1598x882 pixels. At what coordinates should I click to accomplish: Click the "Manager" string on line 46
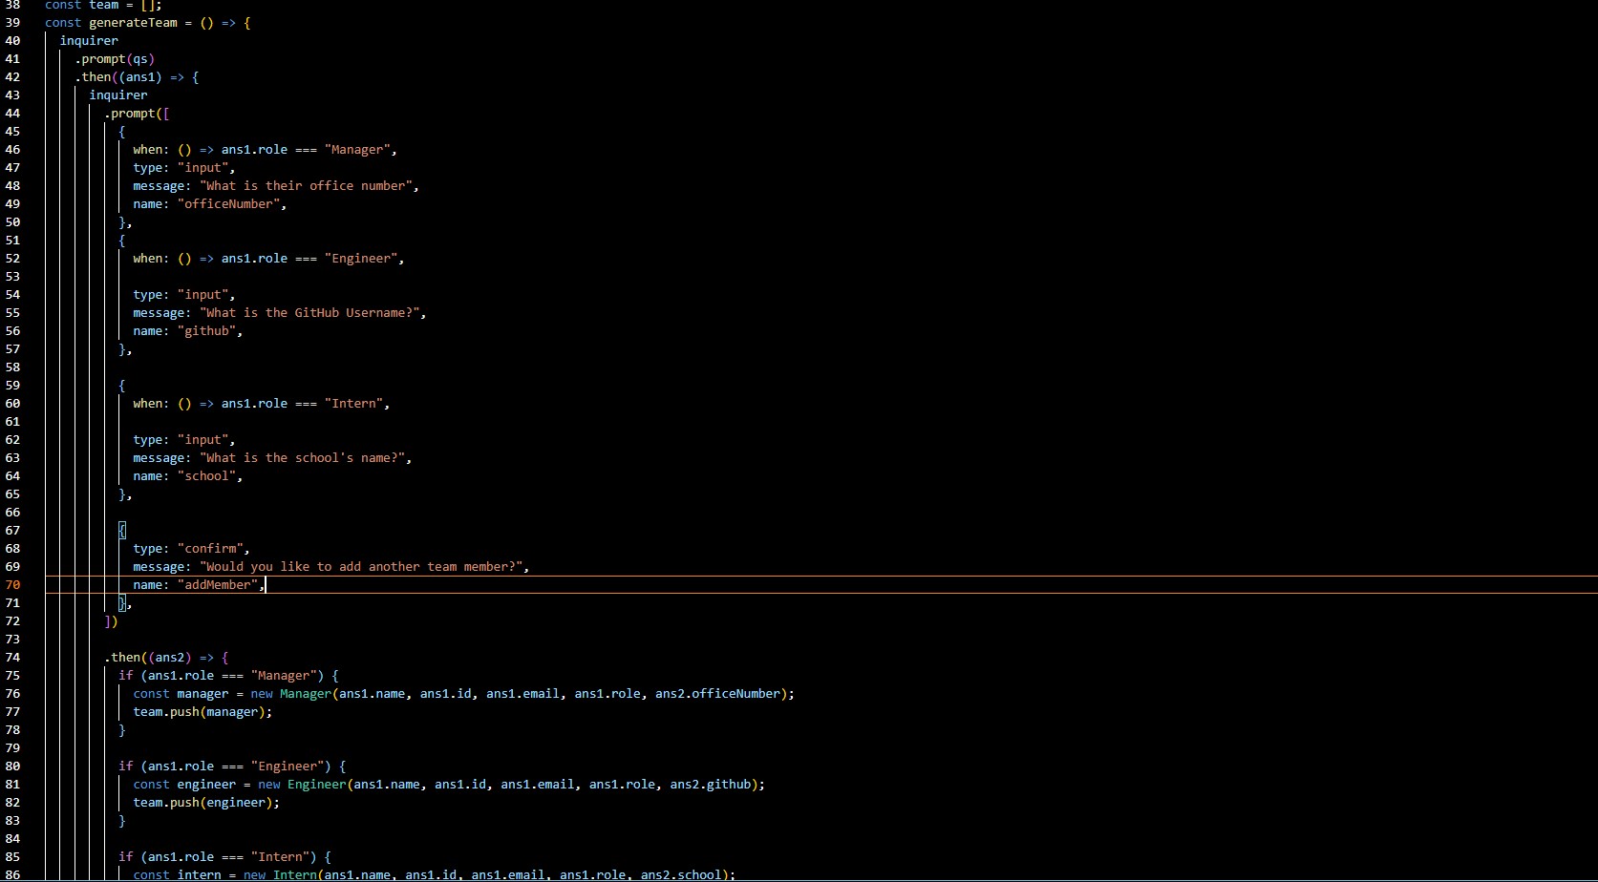357,150
